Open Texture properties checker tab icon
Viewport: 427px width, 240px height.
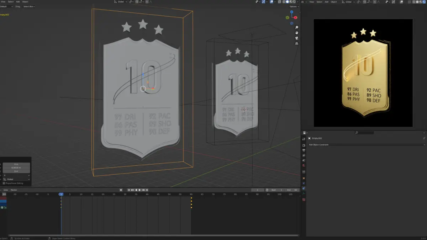pos(304,199)
